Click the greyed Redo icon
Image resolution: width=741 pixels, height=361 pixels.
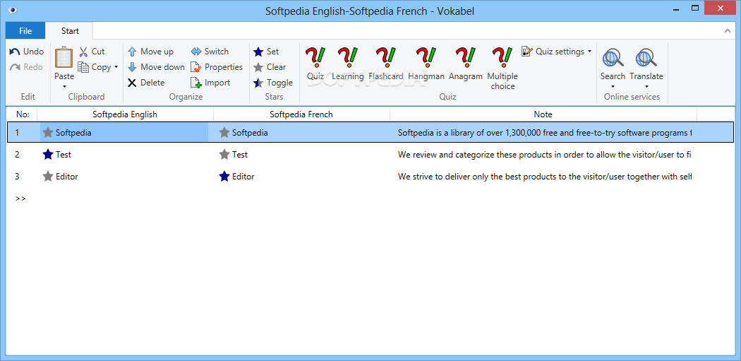tap(15, 67)
